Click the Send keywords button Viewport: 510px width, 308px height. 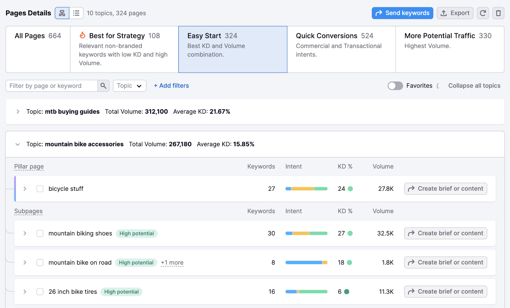(402, 13)
